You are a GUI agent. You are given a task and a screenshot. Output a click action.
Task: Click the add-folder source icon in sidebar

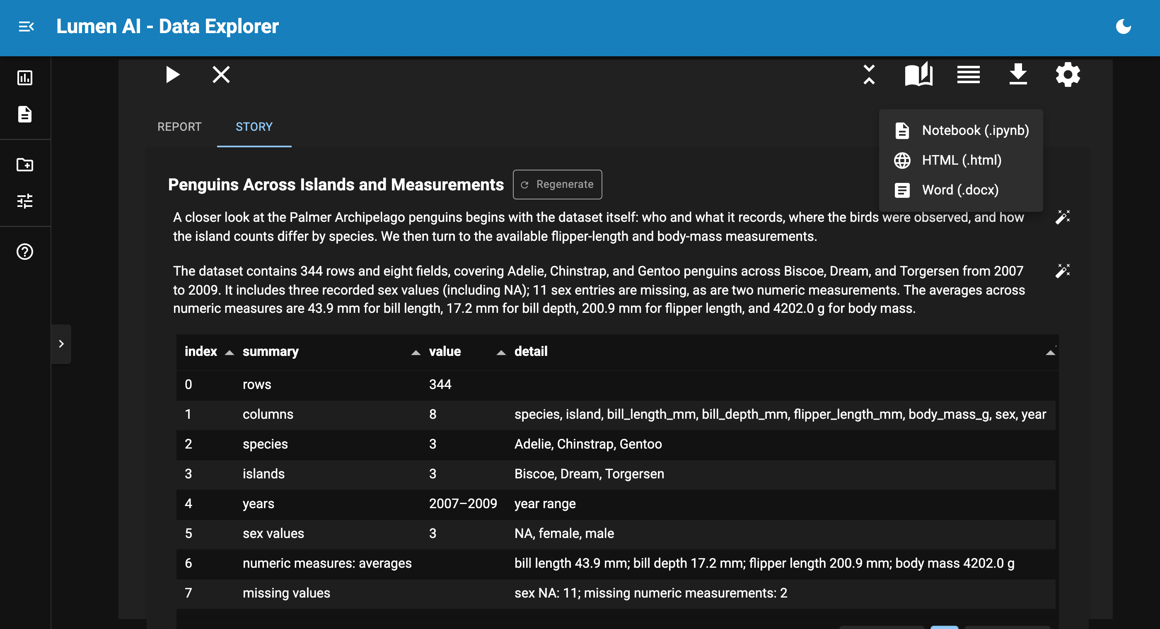click(25, 165)
